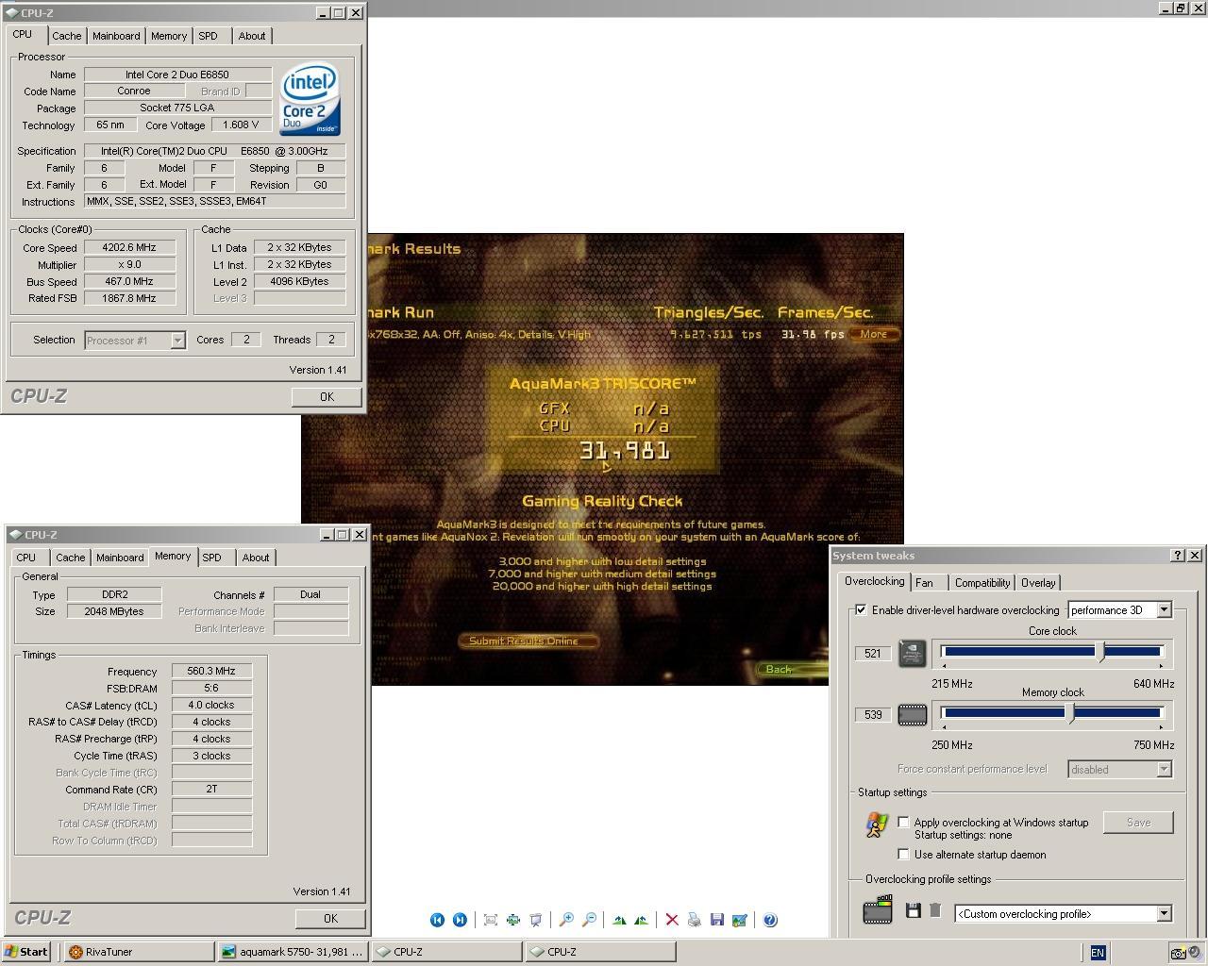Expand the Custom overclocking profile dropdown
This screenshot has height=966, width=1208.
tap(1164, 913)
